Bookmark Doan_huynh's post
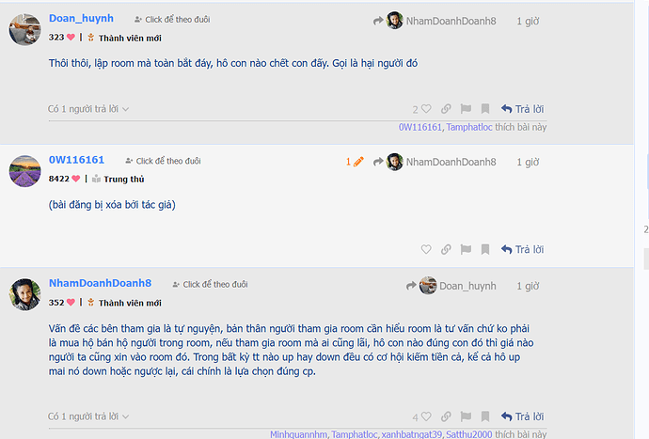Image resolution: width=649 pixels, height=439 pixels. 485,109
